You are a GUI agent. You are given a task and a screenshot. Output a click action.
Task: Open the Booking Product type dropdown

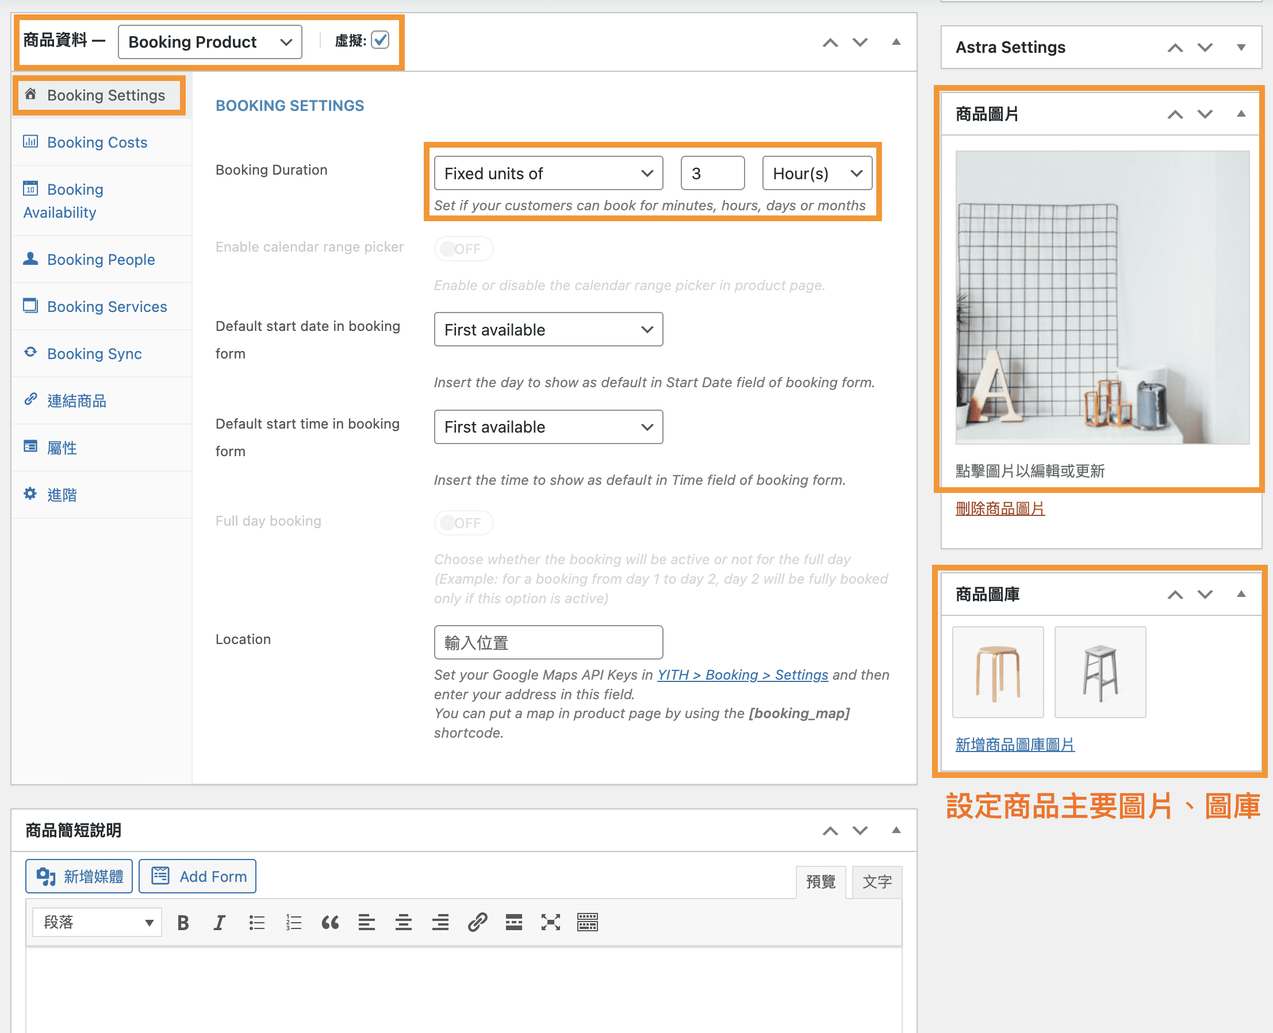(x=210, y=41)
